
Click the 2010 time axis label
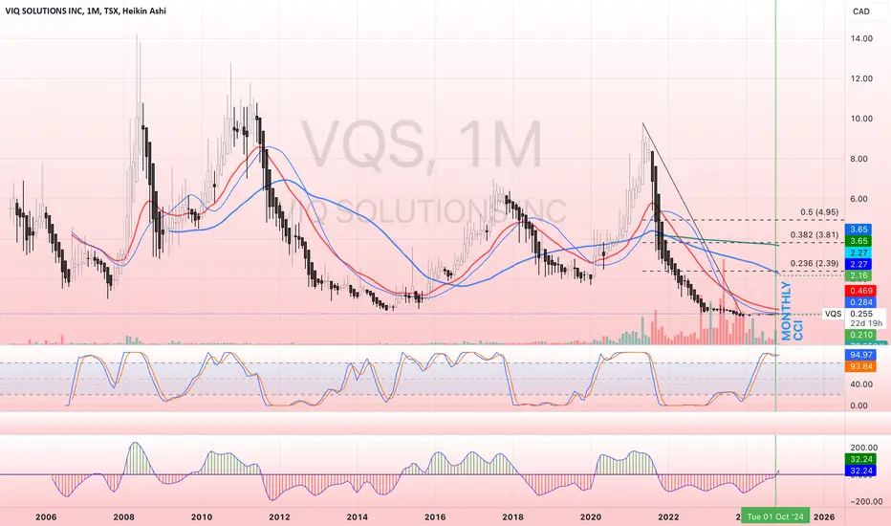pos(202,516)
